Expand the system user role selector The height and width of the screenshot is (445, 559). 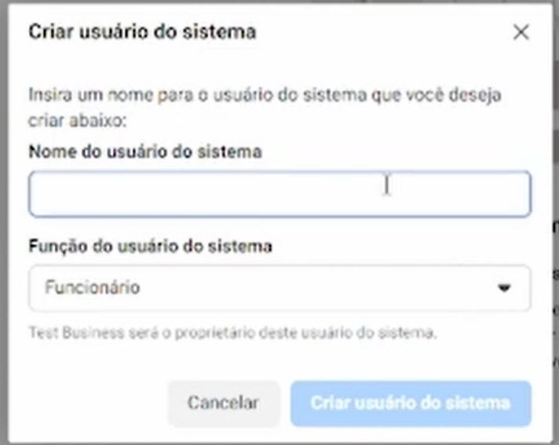(x=279, y=288)
